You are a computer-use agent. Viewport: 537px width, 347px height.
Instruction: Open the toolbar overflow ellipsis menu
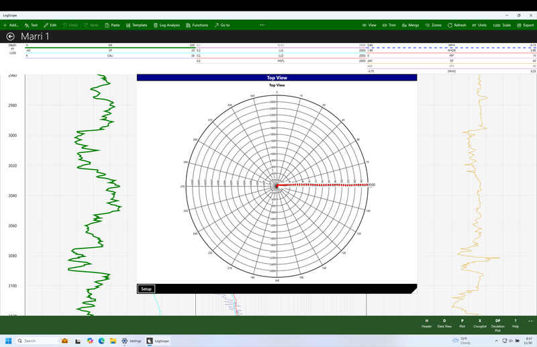click(262, 25)
